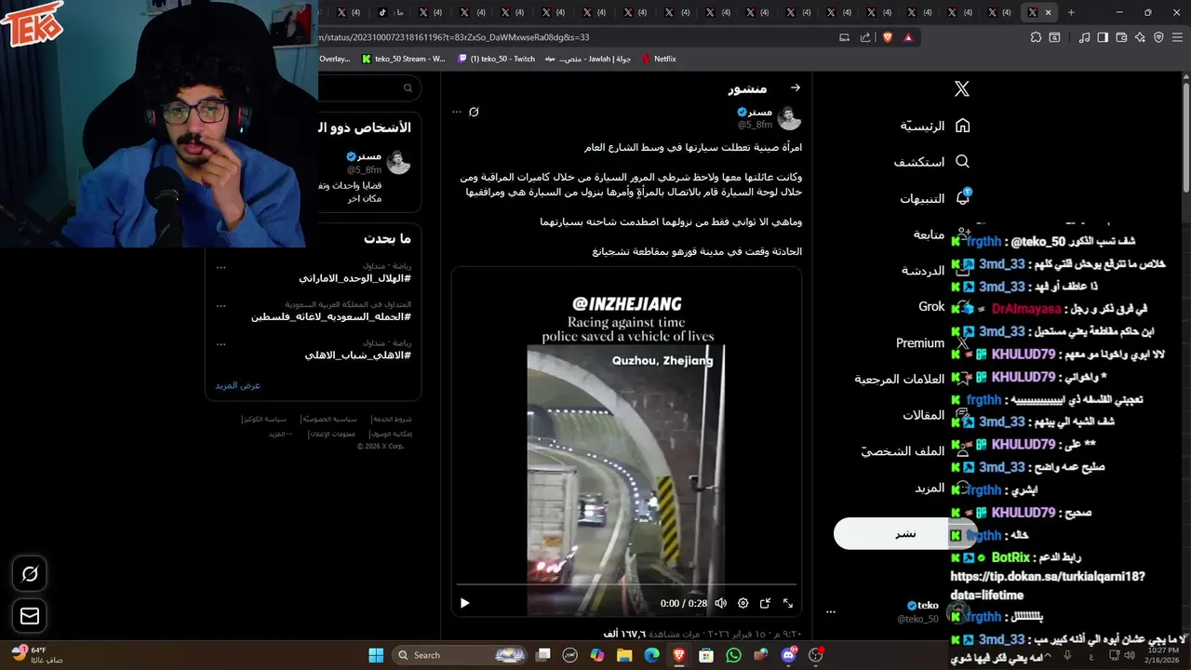The image size is (1191, 670).
Task: Open the Netflix bookmark
Action: pyautogui.click(x=659, y=59)
